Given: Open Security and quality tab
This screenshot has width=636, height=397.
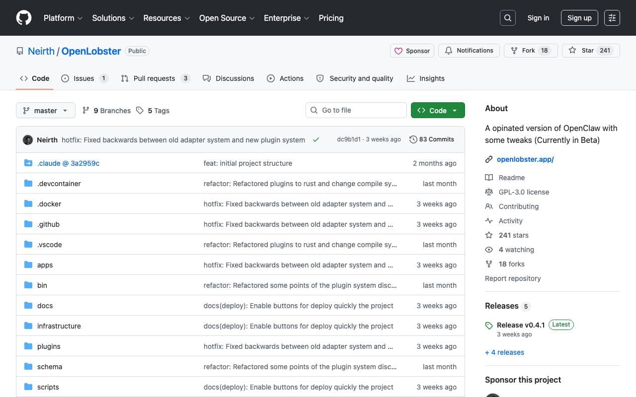Looking at the screenshot, I should (x=355, y=78).
